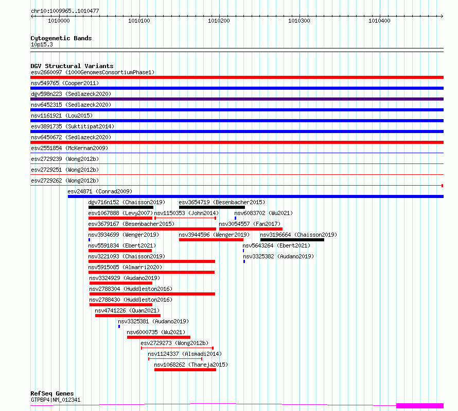Select nsv3221093 (Chaisson2019) label

[x=127, y=256]
